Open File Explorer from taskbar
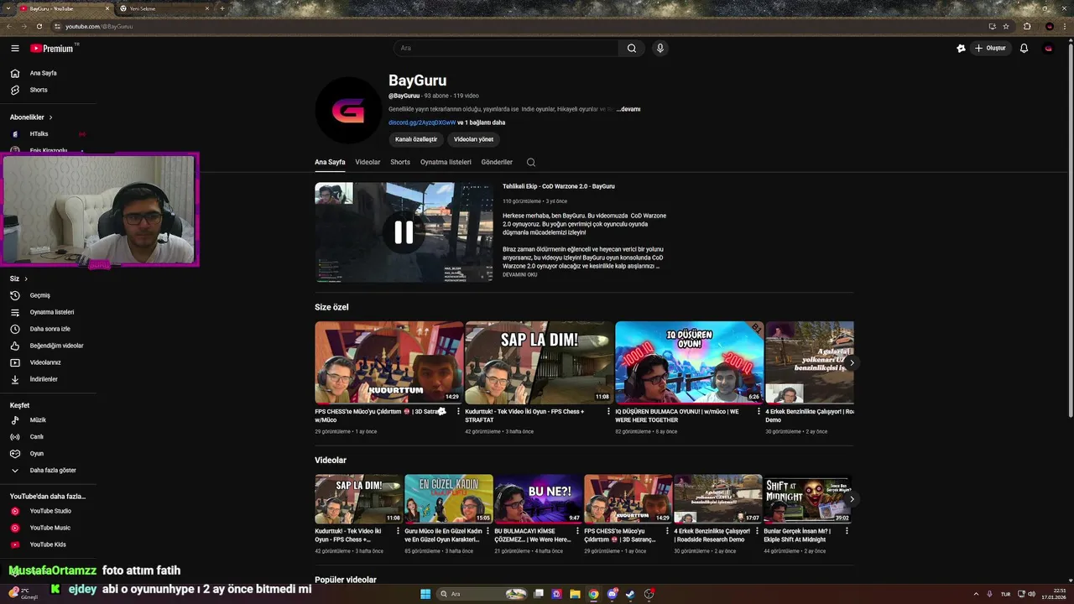This screenshot has height=604, width=1074. [x=575, y=594]
